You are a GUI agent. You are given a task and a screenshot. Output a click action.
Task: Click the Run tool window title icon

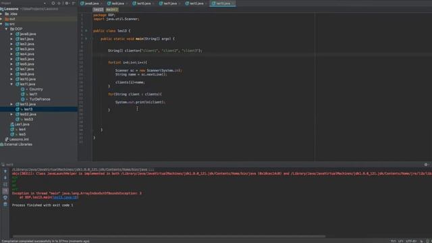point(3,165)
